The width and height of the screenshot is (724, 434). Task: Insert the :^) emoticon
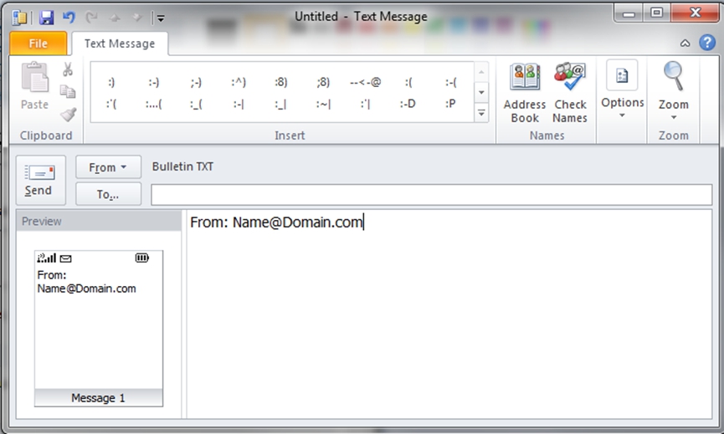tap(239, 82)
